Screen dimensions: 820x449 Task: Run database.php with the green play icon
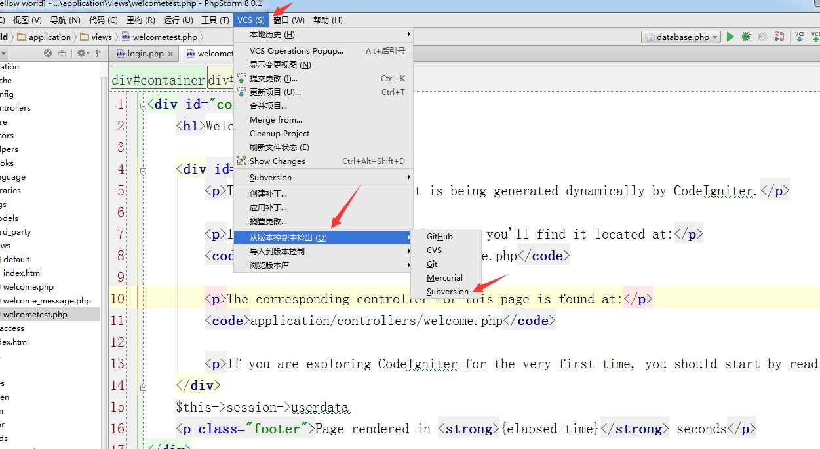coord(730,37)
